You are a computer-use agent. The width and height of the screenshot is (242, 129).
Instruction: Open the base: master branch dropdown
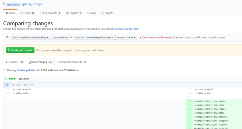pos(60,37)
